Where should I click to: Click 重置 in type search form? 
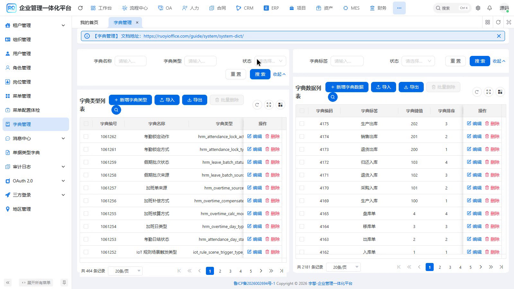point(236,74)
